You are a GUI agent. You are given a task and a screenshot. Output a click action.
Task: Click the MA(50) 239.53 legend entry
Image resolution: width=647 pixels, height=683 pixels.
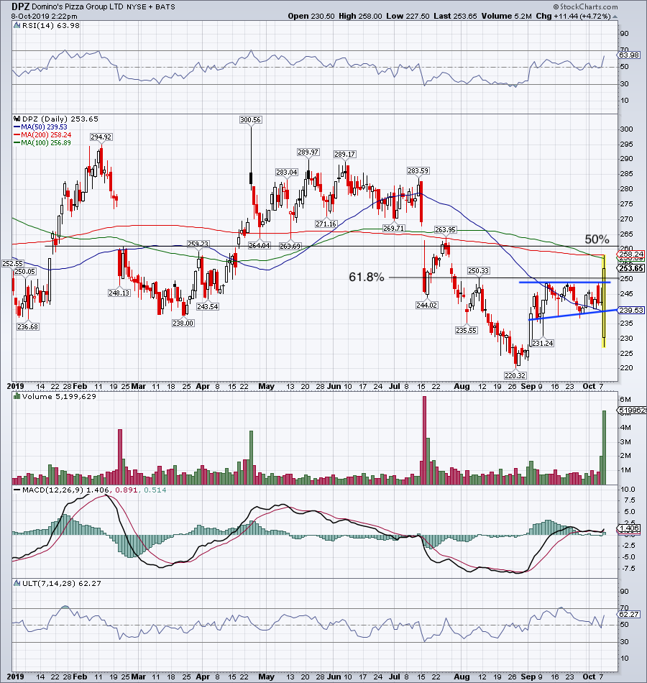point(41,127)
